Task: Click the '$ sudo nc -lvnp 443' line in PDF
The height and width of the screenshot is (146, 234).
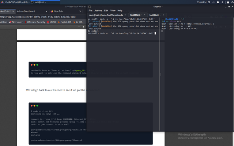Action: (42, 111)
